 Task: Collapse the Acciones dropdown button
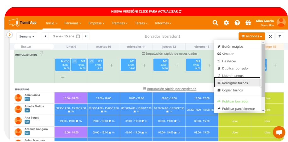pyautogui.click(x=251, y=36)
